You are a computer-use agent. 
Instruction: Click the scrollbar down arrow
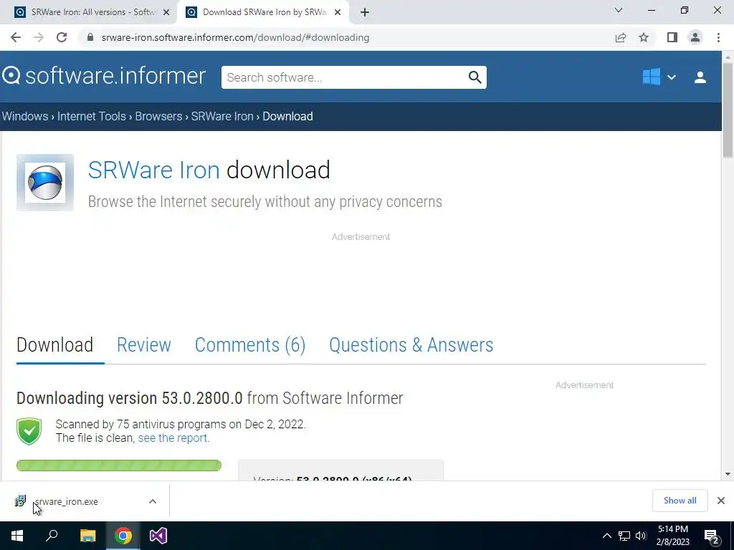728,474
